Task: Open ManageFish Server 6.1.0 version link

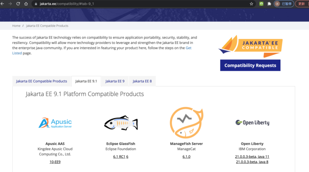Action: pos(186,157)
